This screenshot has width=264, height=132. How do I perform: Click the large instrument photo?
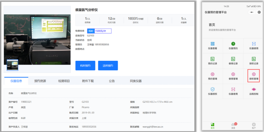pyautogui.click(x=37, y=40)
